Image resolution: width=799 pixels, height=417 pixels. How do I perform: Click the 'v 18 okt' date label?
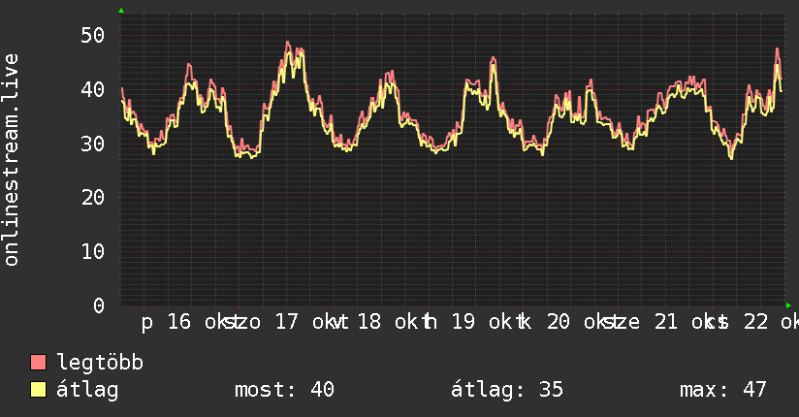[x=380, y=322]
